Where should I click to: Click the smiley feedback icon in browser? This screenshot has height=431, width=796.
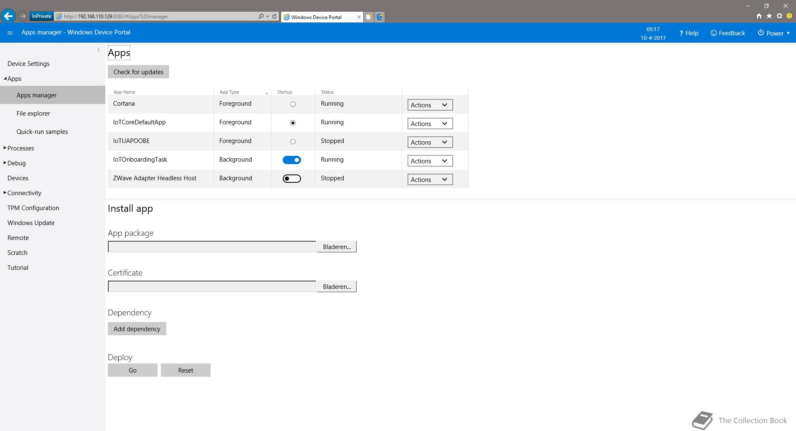point(789,16)
